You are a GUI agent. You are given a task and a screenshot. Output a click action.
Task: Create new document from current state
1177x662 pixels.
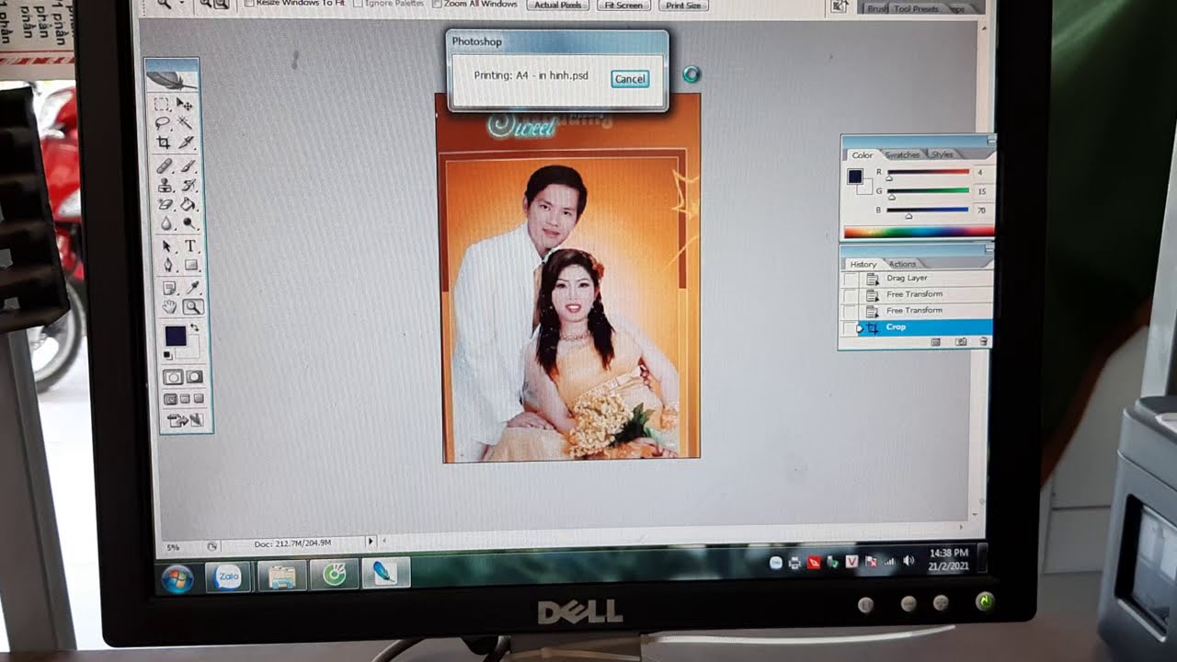[x=936, y=342]
